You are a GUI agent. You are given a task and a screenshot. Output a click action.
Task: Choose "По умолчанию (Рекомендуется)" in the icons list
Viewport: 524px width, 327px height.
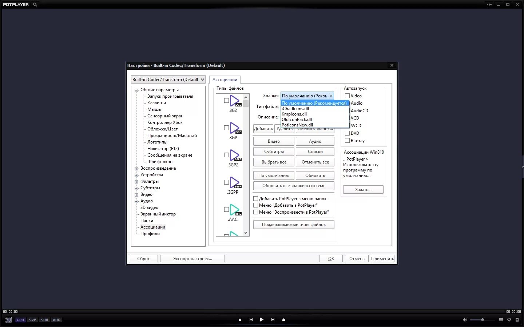point(315,103)
